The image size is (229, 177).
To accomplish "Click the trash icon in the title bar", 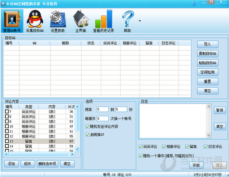I will click(195, 4).
